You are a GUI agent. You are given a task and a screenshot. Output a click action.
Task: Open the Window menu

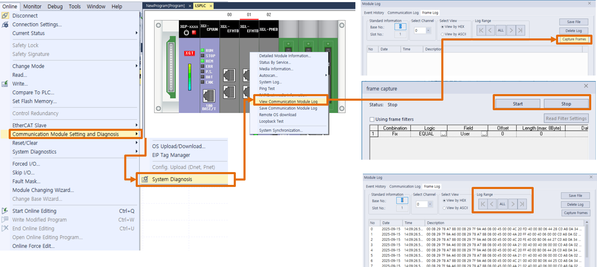(x=96, y=6)
